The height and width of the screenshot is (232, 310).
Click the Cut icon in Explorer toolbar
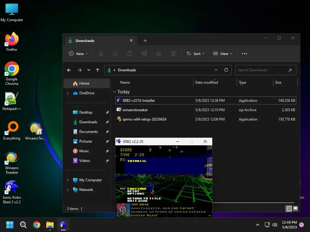[101, 54]
